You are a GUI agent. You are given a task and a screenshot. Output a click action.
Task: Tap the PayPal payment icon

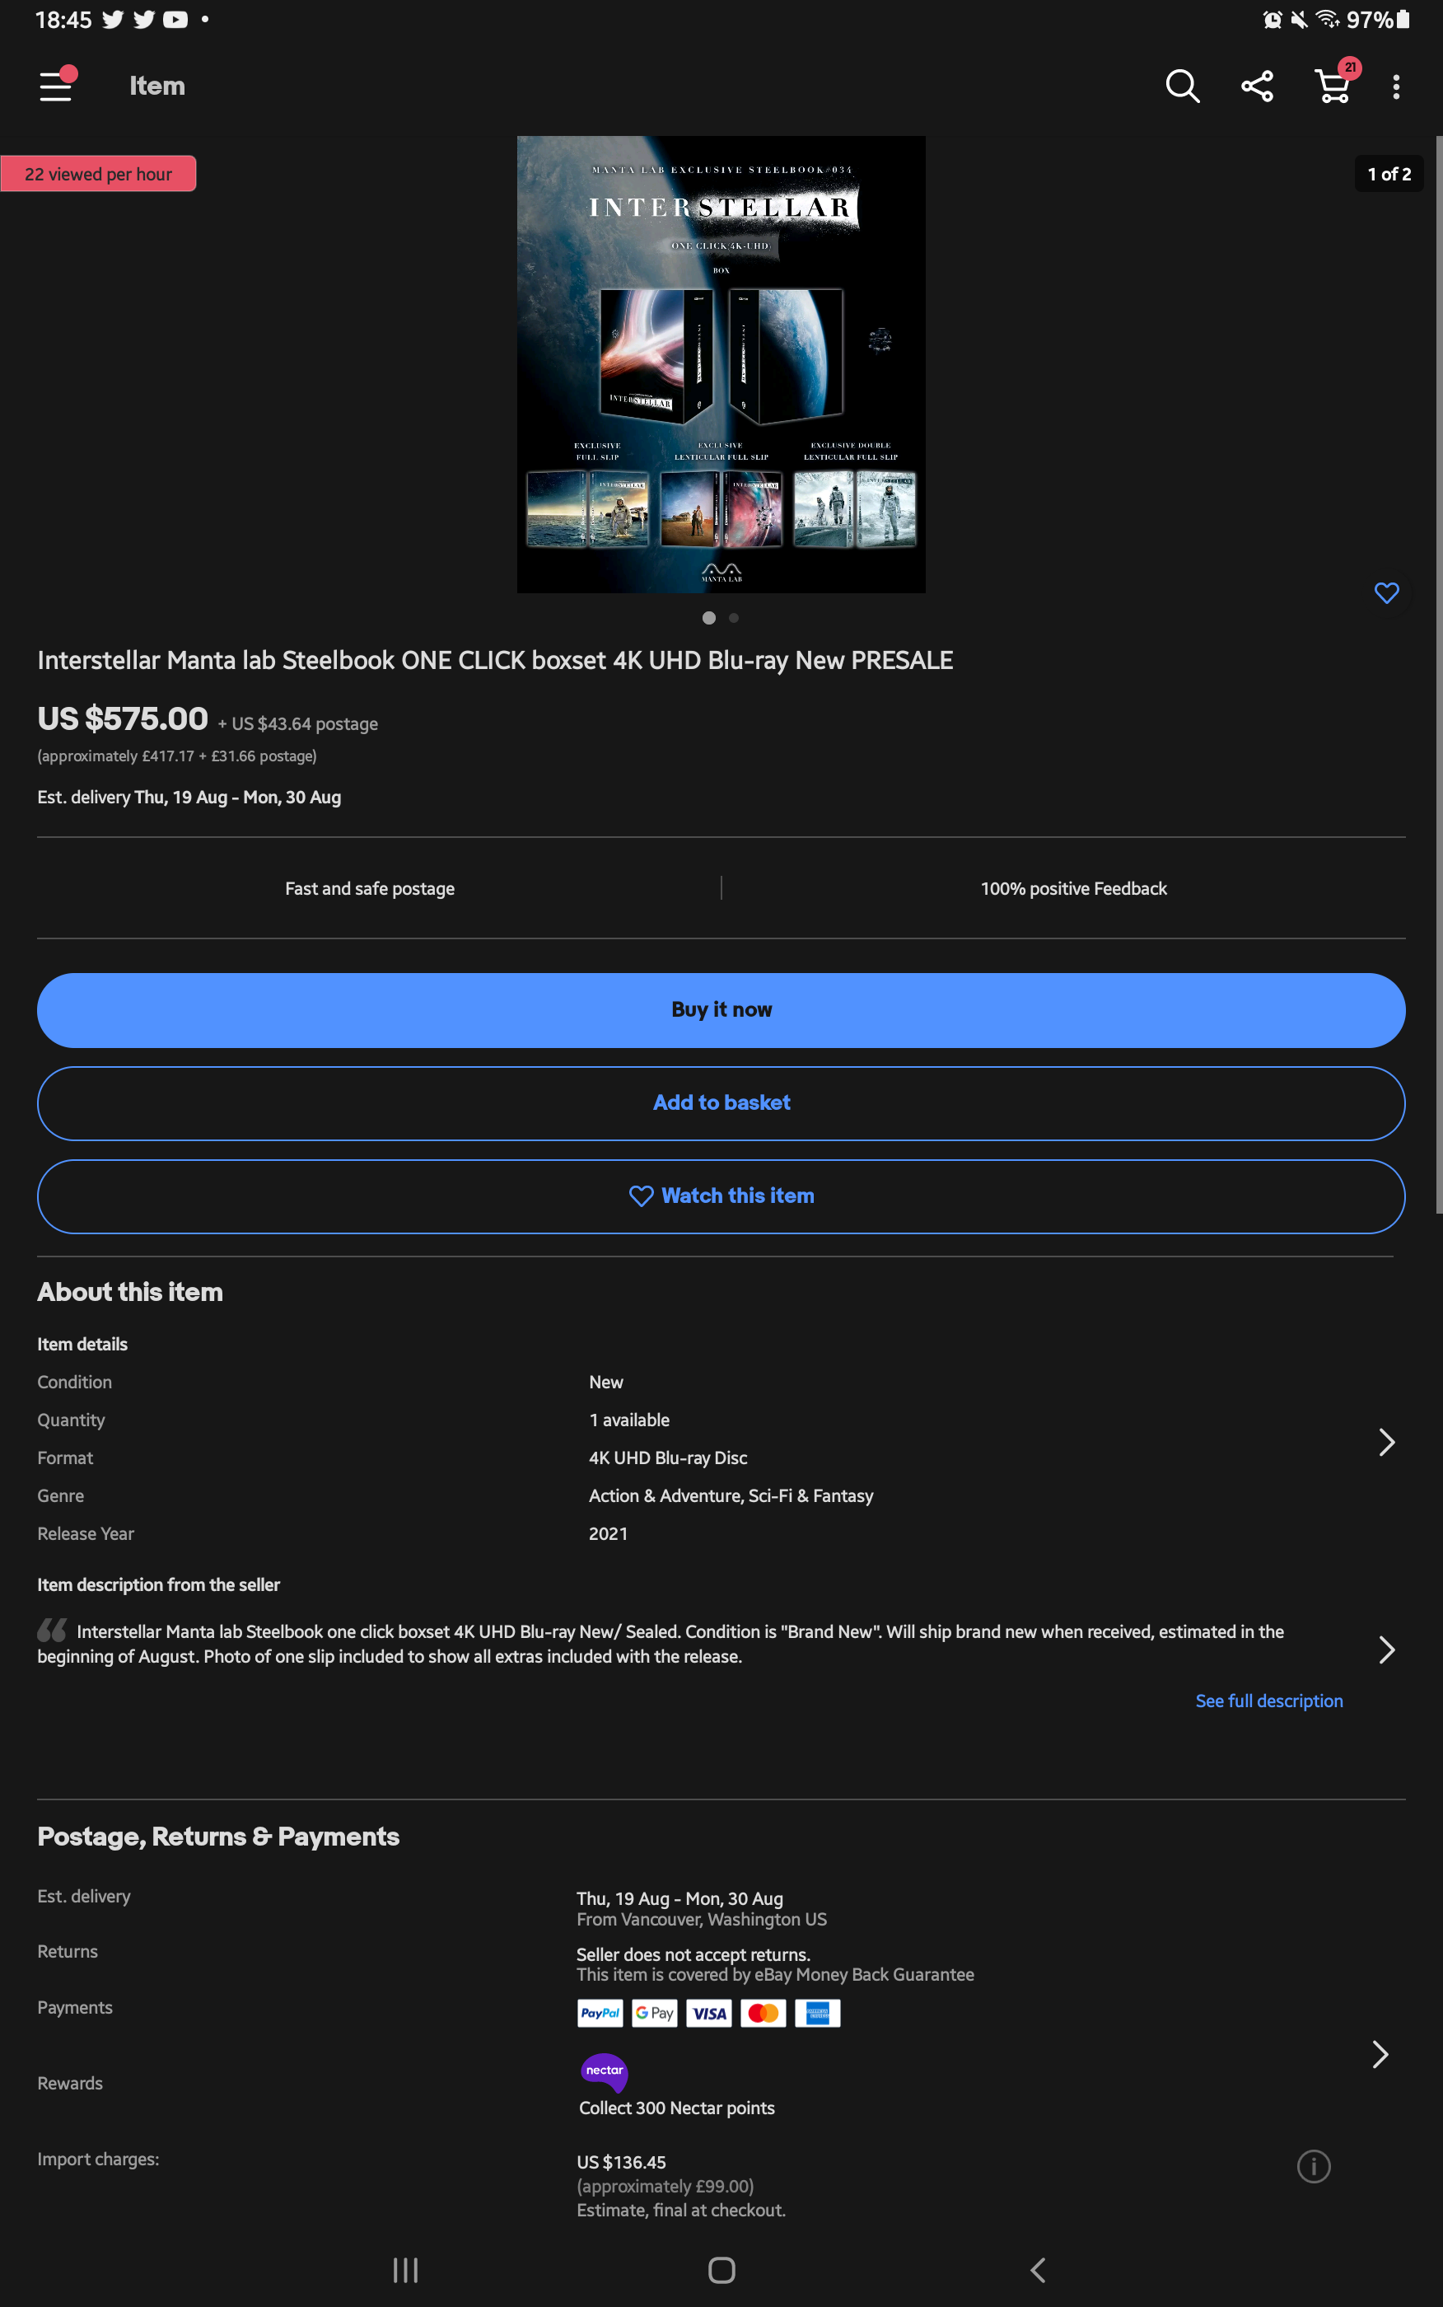600,2013
